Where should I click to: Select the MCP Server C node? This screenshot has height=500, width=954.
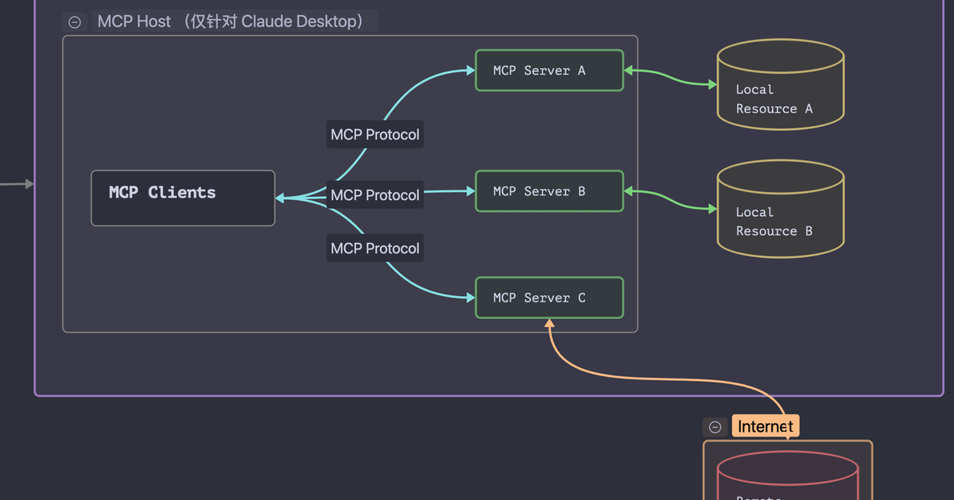point(549,298)
